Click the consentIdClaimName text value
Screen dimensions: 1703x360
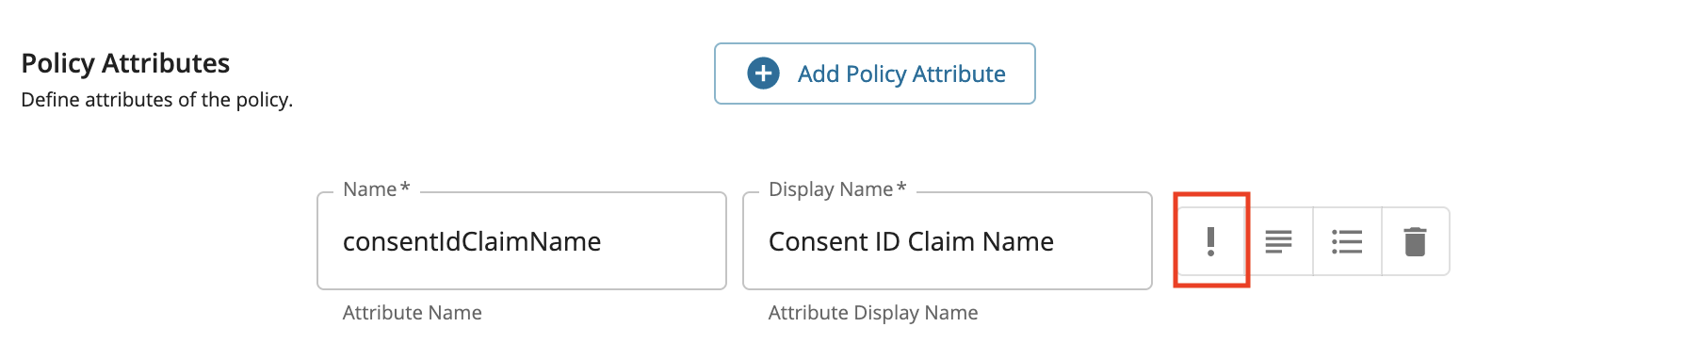click(472, 242)
